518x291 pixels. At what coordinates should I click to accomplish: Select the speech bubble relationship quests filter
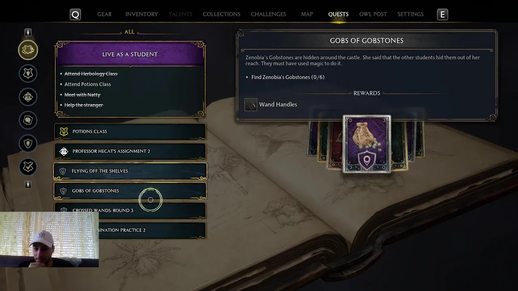pos(28,120)
